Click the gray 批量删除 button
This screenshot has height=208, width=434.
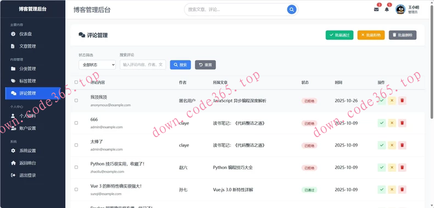point(403,35)
